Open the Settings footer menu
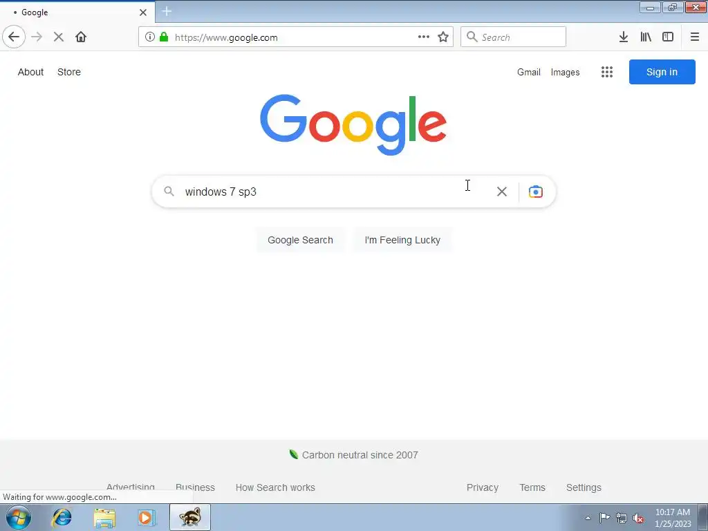708x531 pixels. 584,487
